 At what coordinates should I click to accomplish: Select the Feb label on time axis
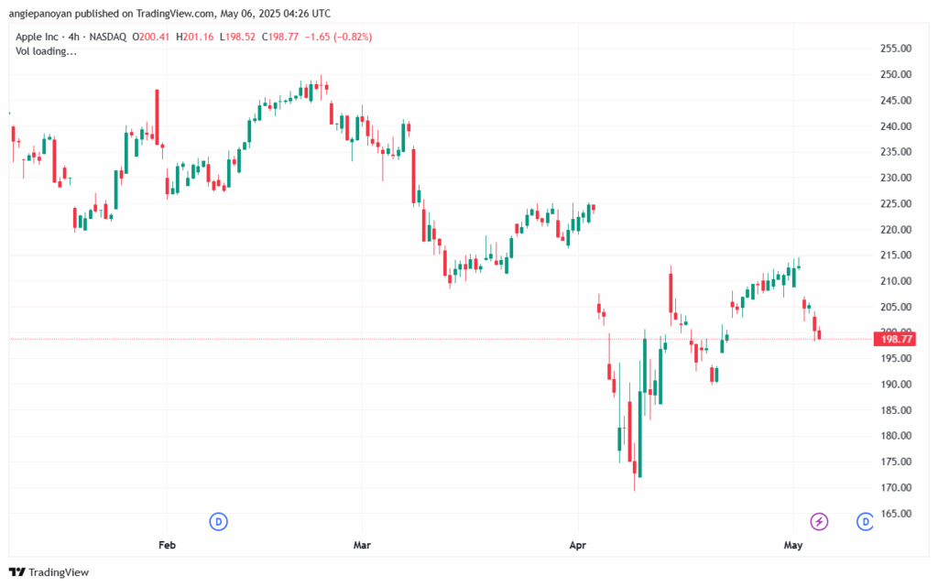click(x=167, y=545)
